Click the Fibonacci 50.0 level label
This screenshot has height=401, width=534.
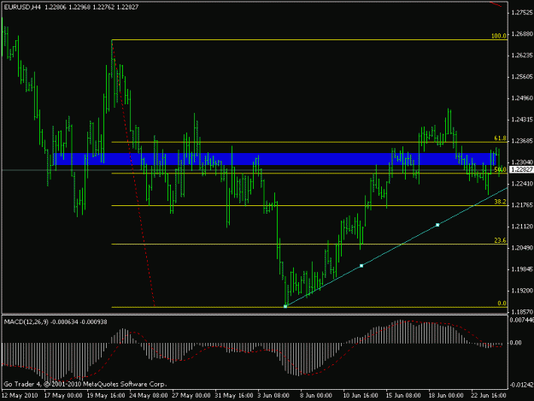coord(500,169)
